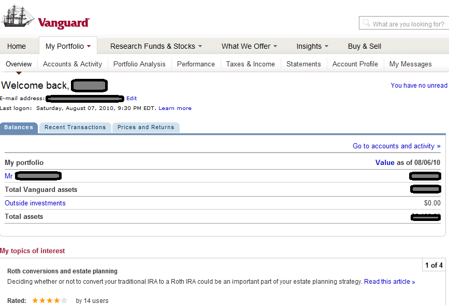
Task: Click the '1 of 4' topic pager
Action: 434,265
